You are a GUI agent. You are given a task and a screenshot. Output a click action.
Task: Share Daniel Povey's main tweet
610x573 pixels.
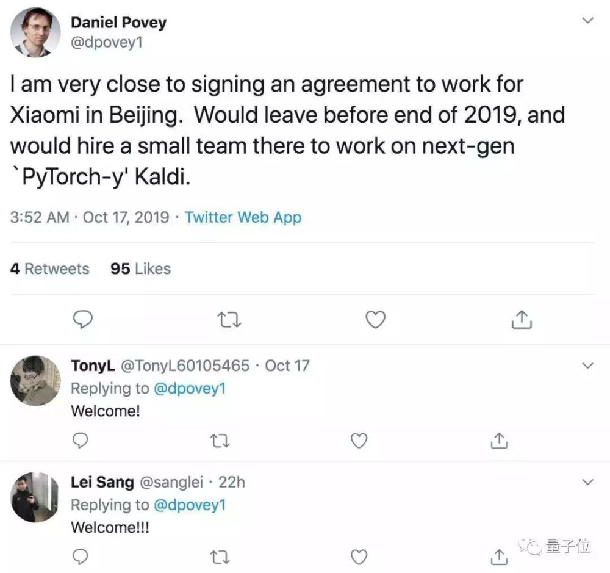(522, 319)
